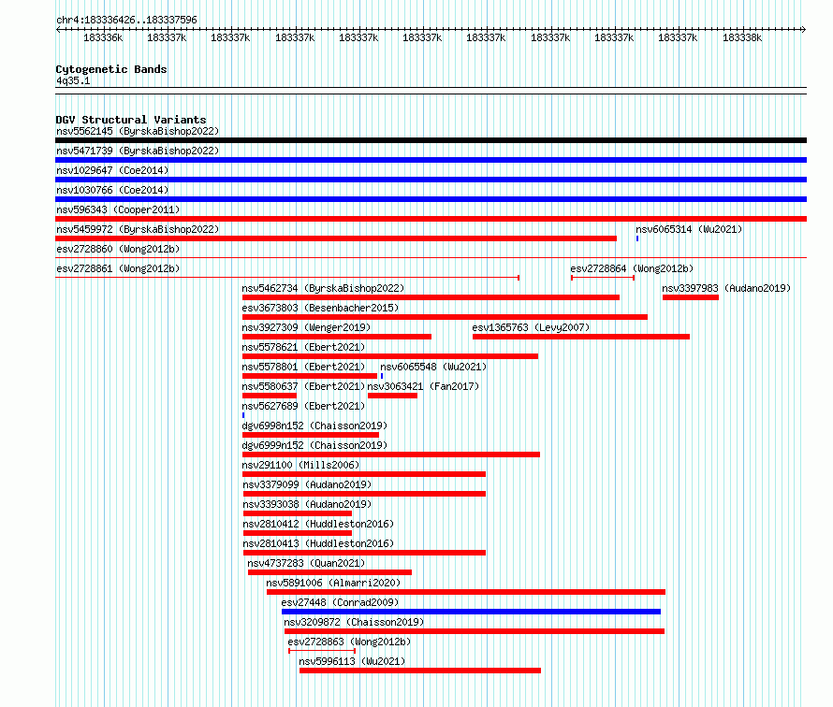Click nsv5578621 (Ebert2021) label
Screen dimensions: 833x707
303,347
